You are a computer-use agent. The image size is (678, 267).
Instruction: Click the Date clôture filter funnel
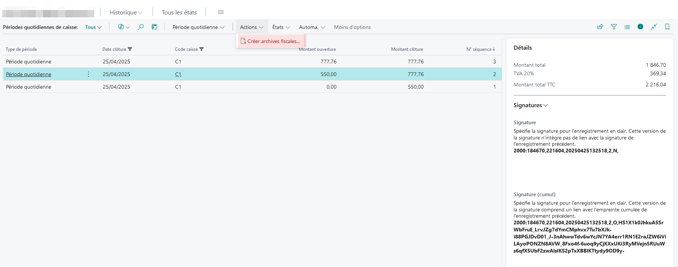coord(130,49)
